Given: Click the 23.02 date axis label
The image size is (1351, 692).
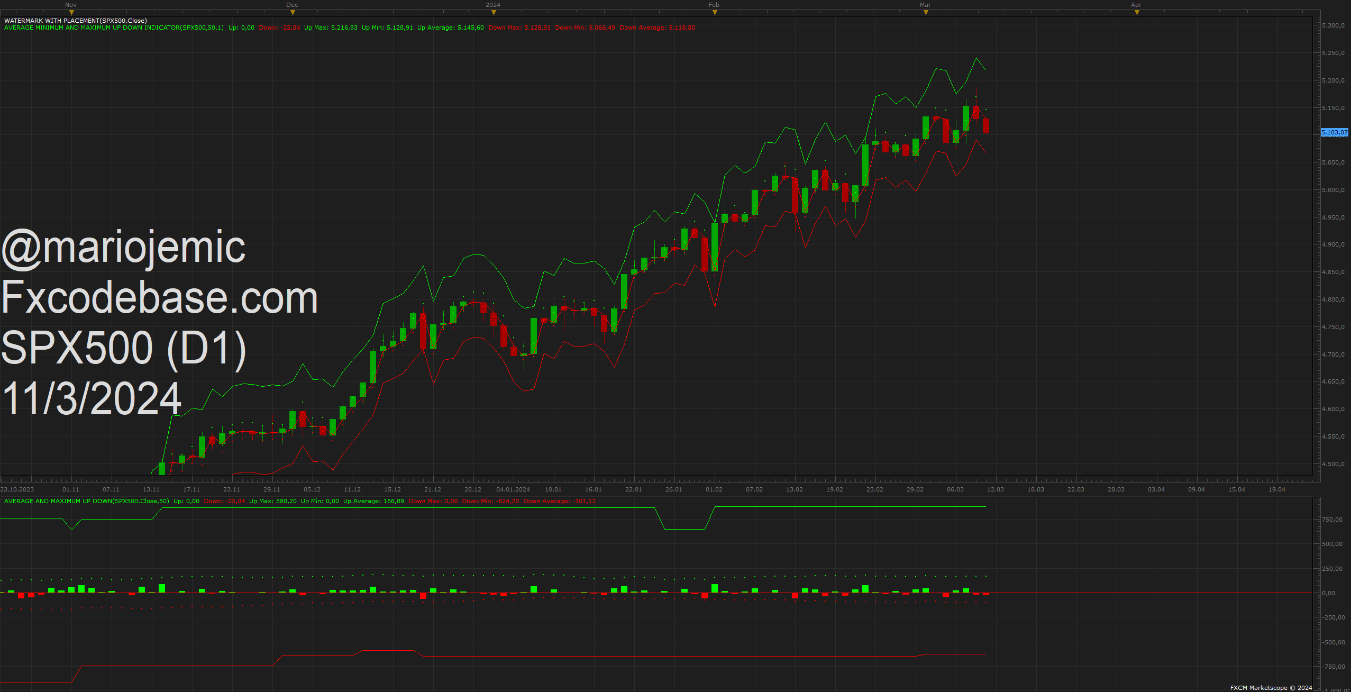Looking at the screenshot, I should (x=875, y=489).
